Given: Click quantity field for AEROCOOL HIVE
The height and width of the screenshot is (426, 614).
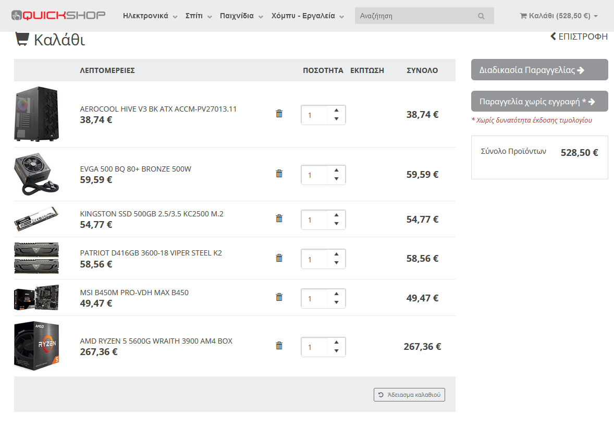Looking at the screenshot, I should (314, 115).
